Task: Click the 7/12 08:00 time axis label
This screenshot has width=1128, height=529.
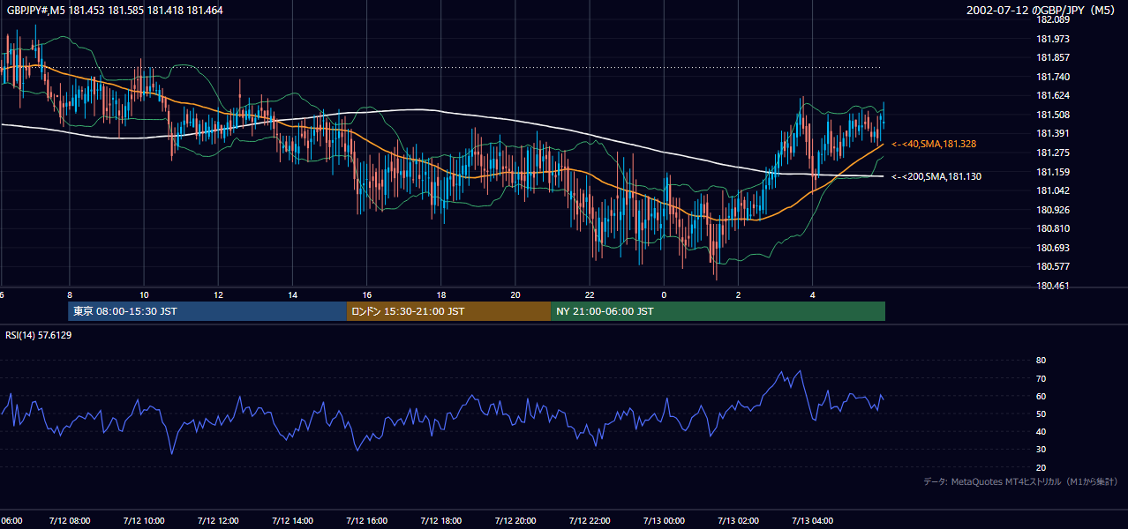Action: click(69, 521)
